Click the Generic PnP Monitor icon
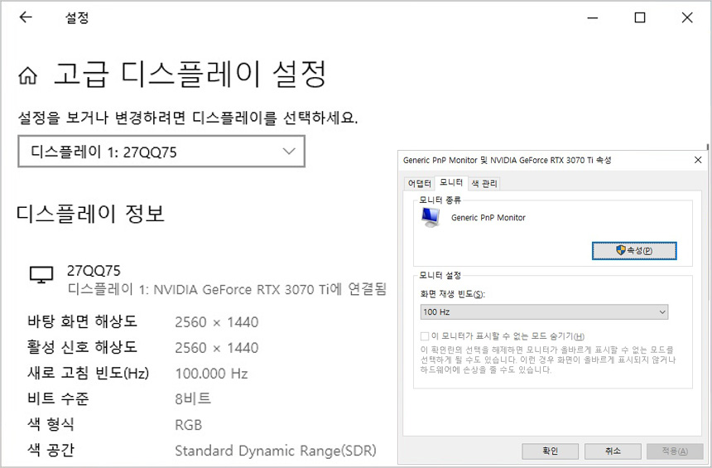This screenshot has width=712, height=468. click(431, 218)
